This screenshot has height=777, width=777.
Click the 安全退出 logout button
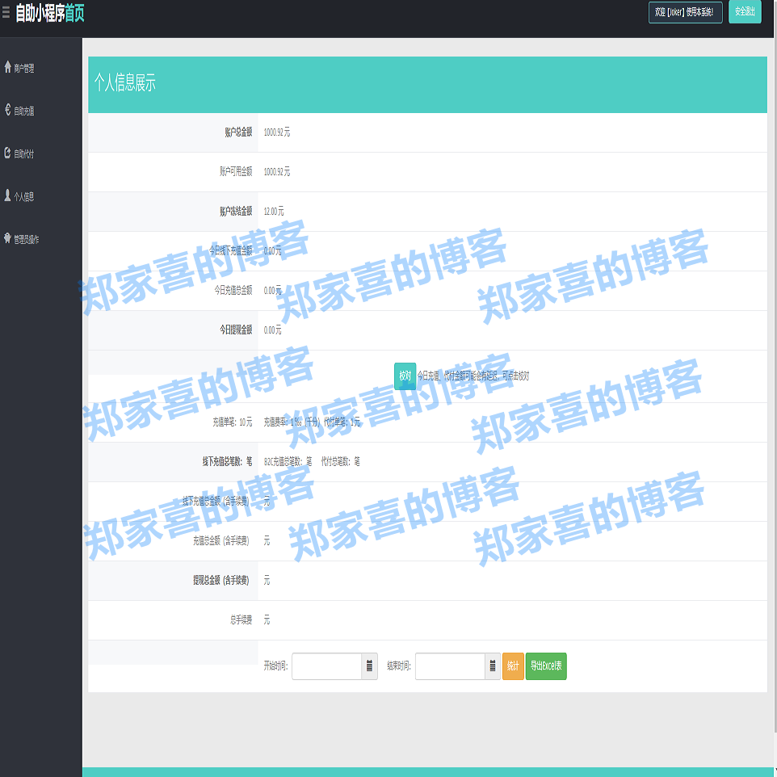744,12
